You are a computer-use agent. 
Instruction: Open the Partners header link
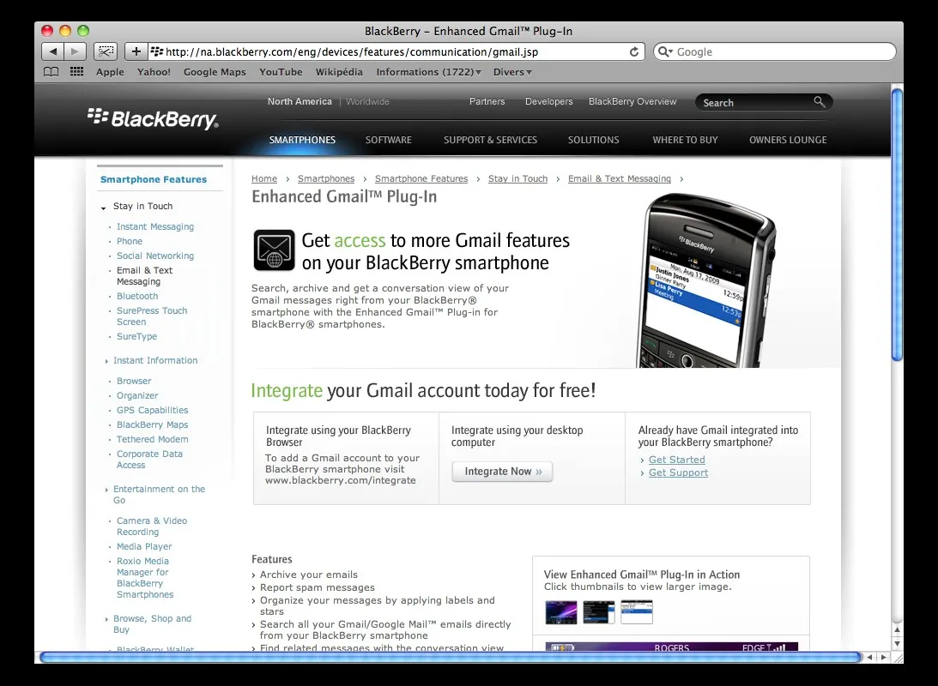coord(487,101)
